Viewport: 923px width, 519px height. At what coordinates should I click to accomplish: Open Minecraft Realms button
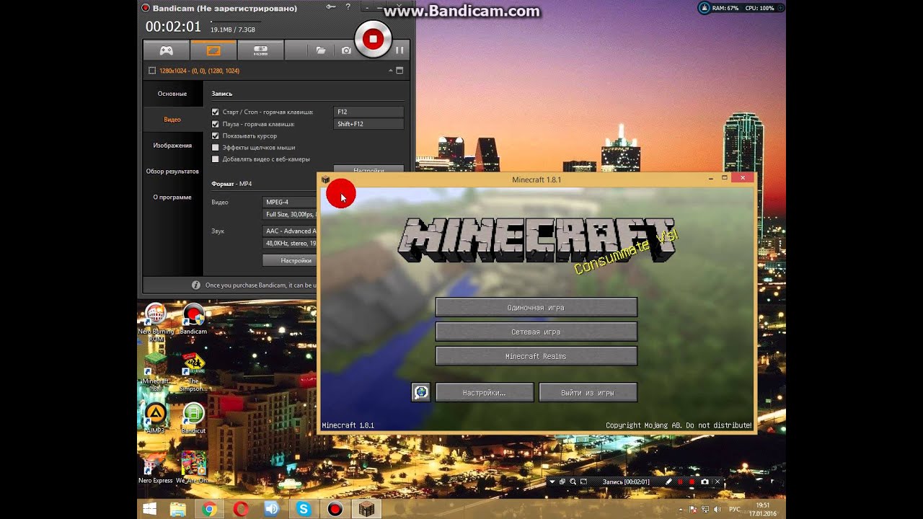(x=536, y=356)
